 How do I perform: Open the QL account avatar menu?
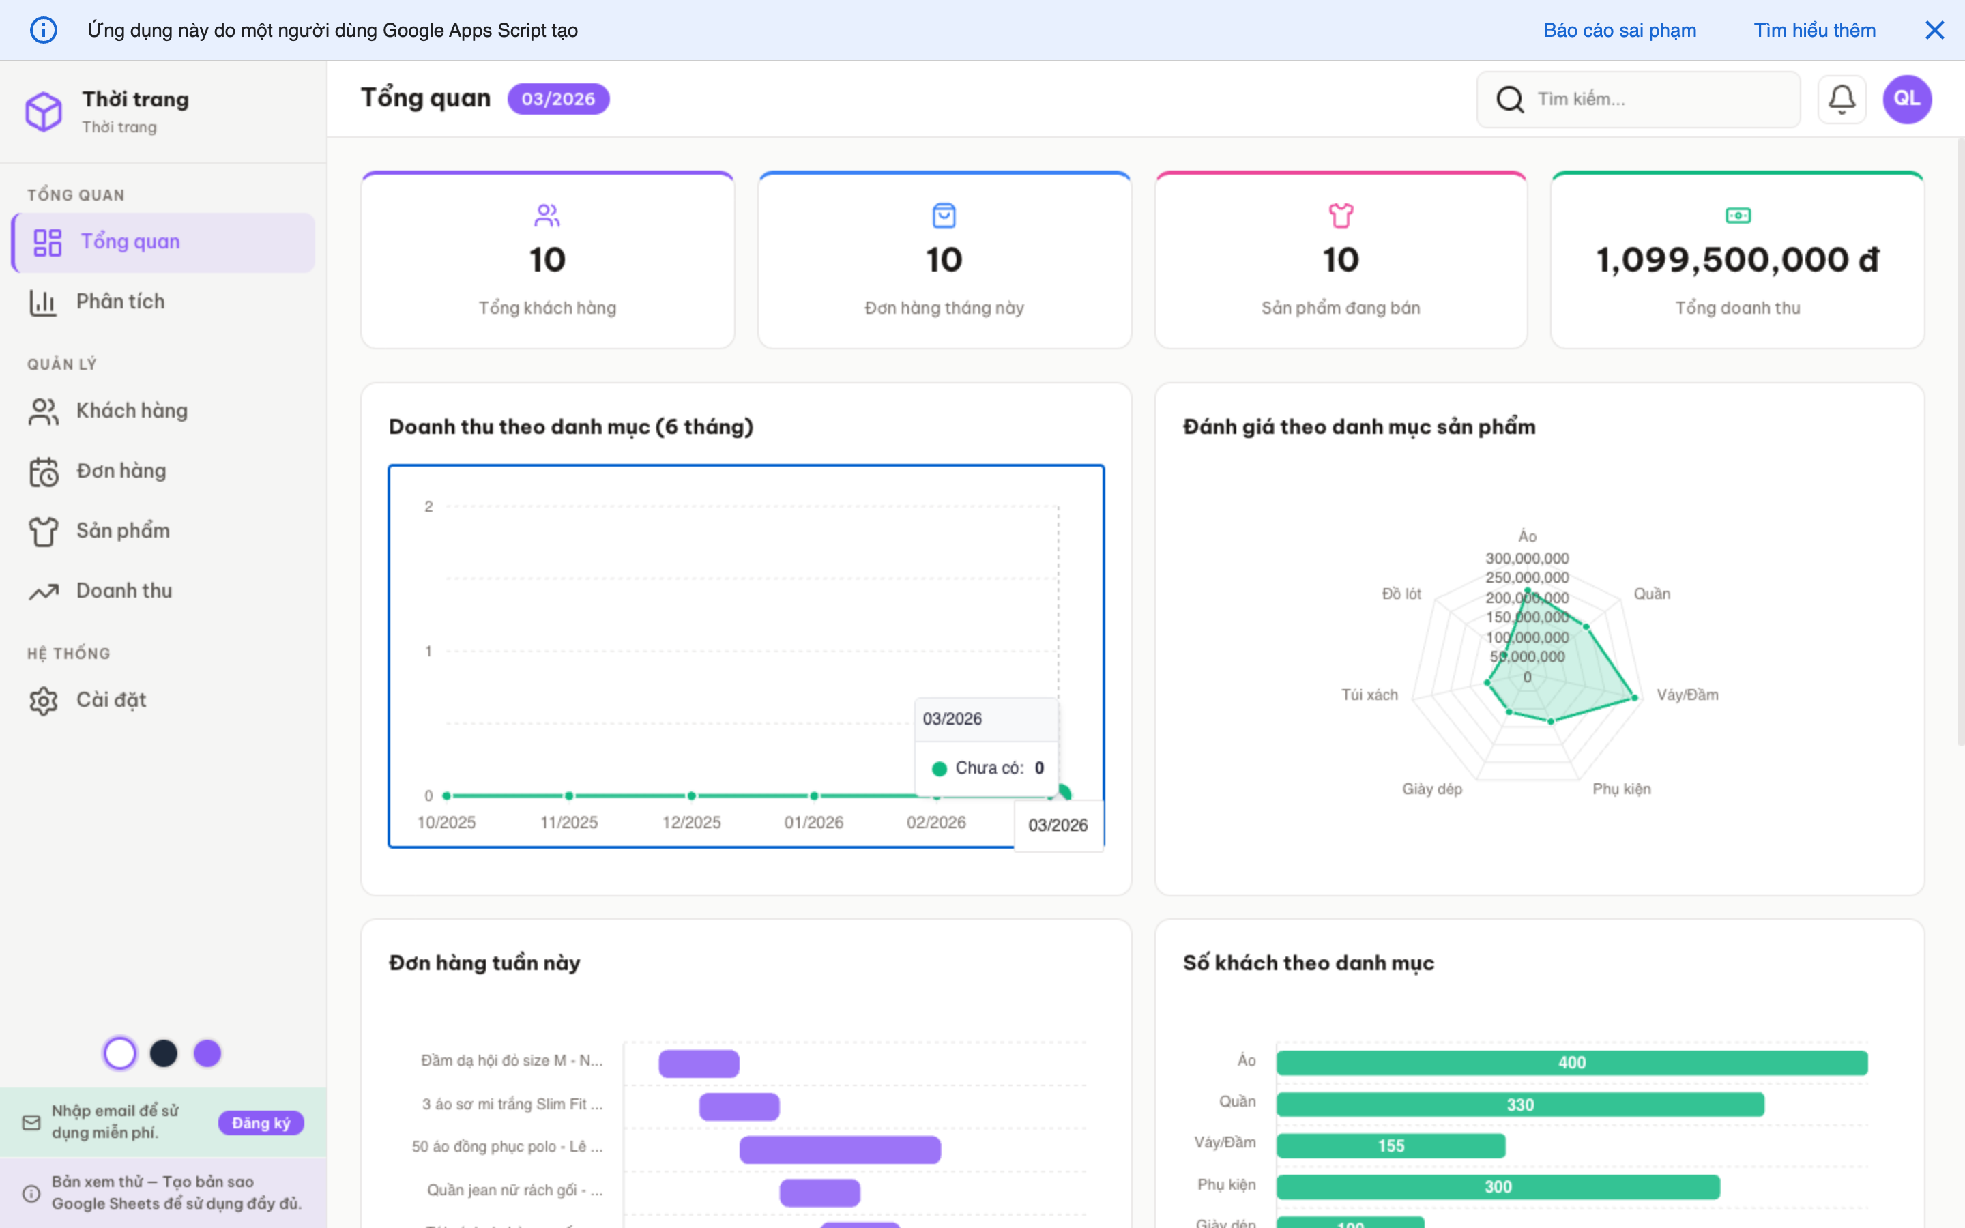pyautogui.click(x=1908, y=98)
